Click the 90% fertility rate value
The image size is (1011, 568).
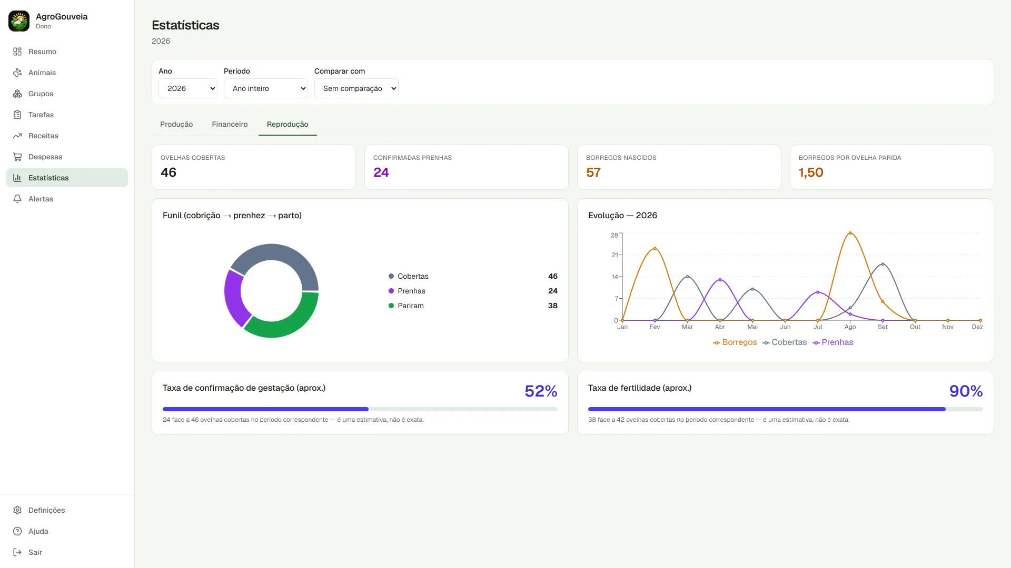(x=966, y=391)
